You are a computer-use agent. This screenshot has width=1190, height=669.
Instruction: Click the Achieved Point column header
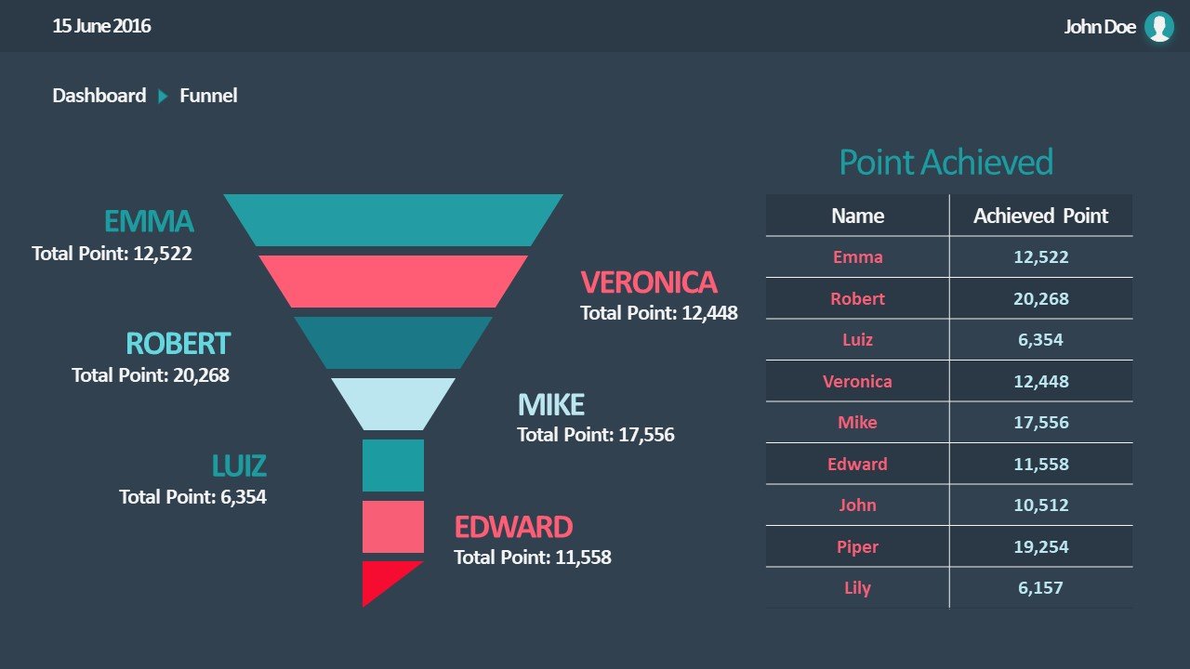point(1040,216)
